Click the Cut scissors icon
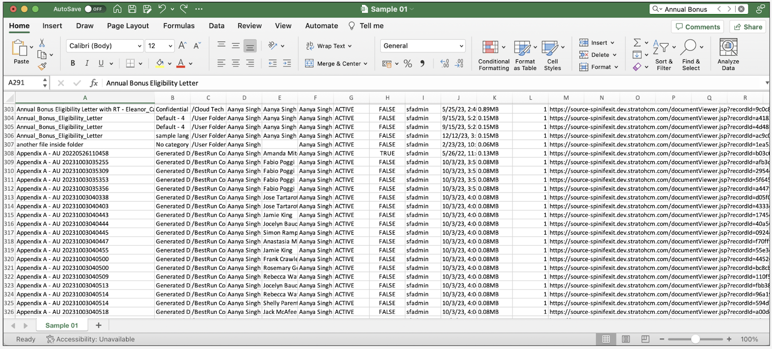 click(x=42, y=43)
